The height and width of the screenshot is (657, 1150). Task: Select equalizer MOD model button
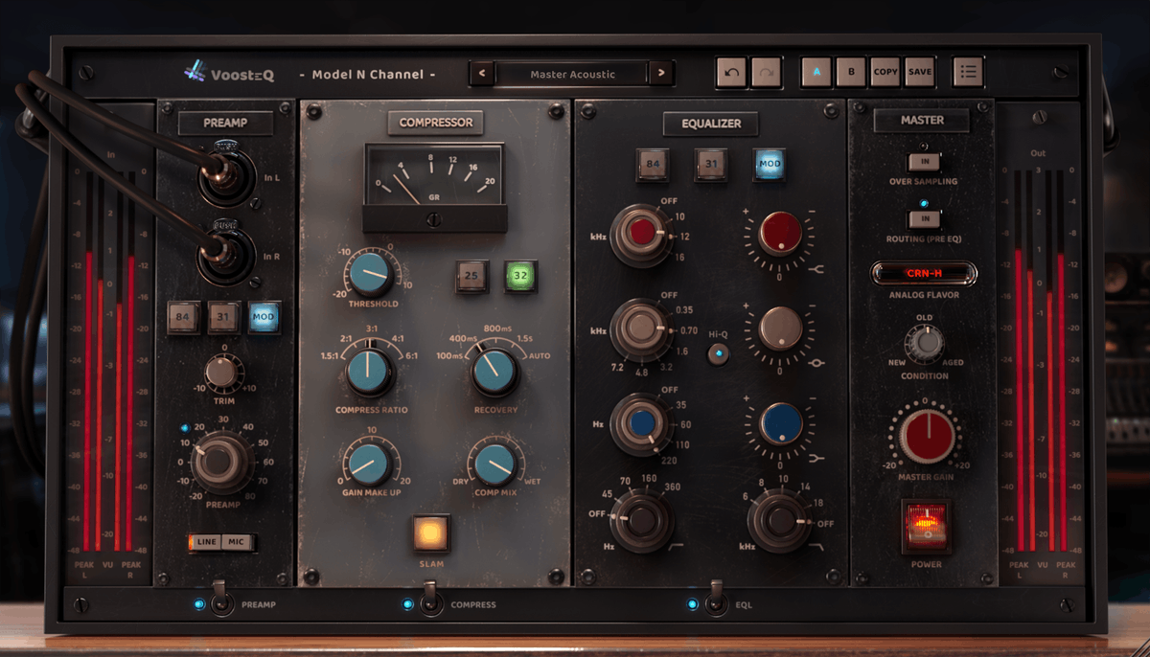pyautogui.click(x=770, y=165)
